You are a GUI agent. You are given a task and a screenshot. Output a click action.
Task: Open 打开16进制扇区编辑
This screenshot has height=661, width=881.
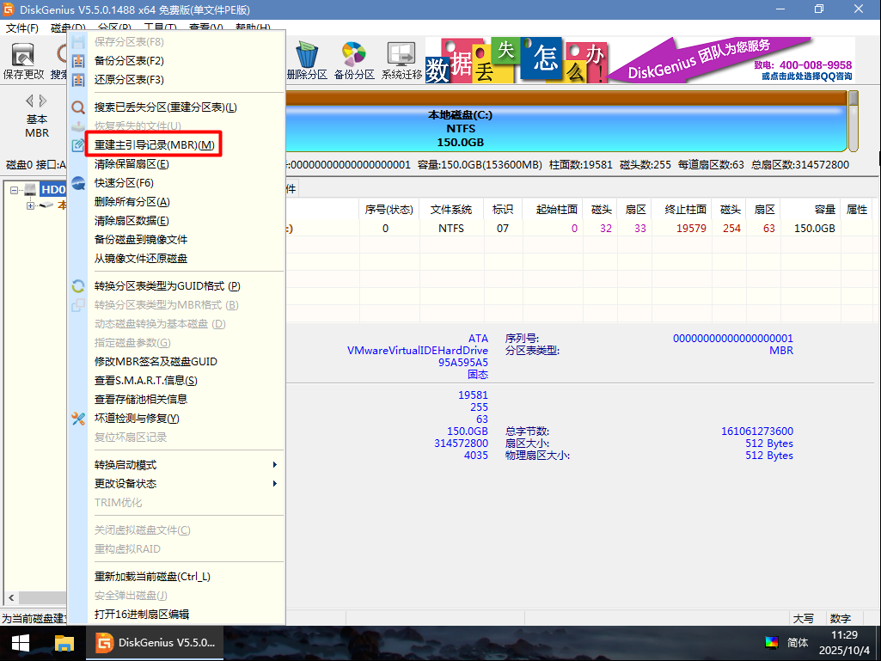[142, 615]
